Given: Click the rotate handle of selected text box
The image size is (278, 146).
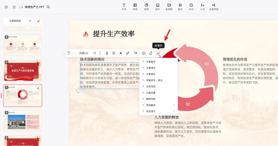Looking at the screenshot, I should pyautogui.click(x=78, y=91).
